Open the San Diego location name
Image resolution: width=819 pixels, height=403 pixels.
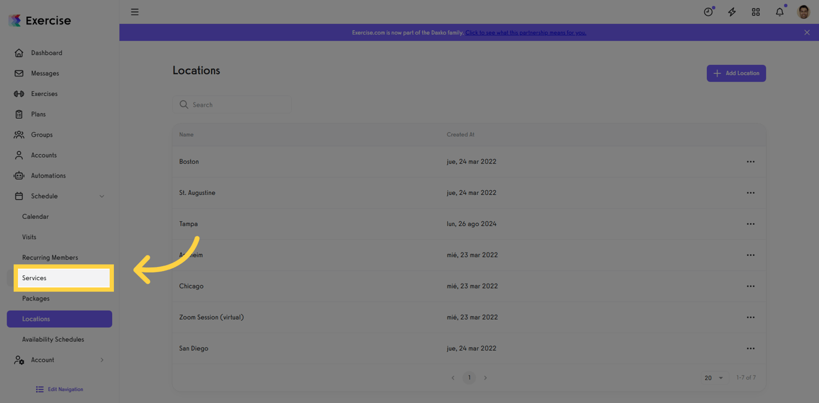pyautogui.click(x=194, y=348)
